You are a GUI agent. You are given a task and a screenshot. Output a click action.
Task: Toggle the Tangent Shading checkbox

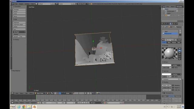(x=173, y=88)
